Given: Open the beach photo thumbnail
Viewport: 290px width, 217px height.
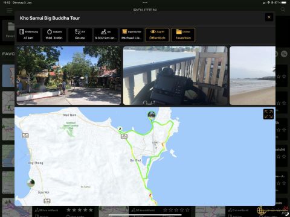Looking at the screenshot, I should click(253, 75).
